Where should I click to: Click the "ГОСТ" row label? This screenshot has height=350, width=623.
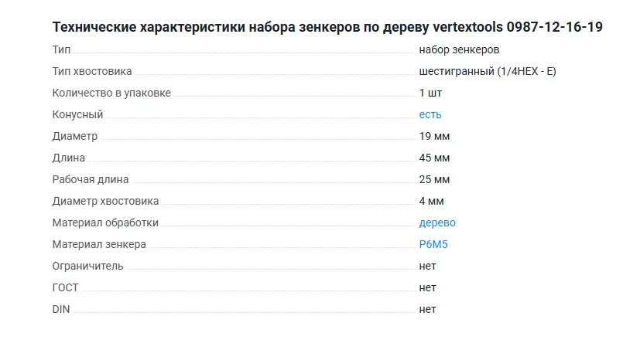click(65, 287)
